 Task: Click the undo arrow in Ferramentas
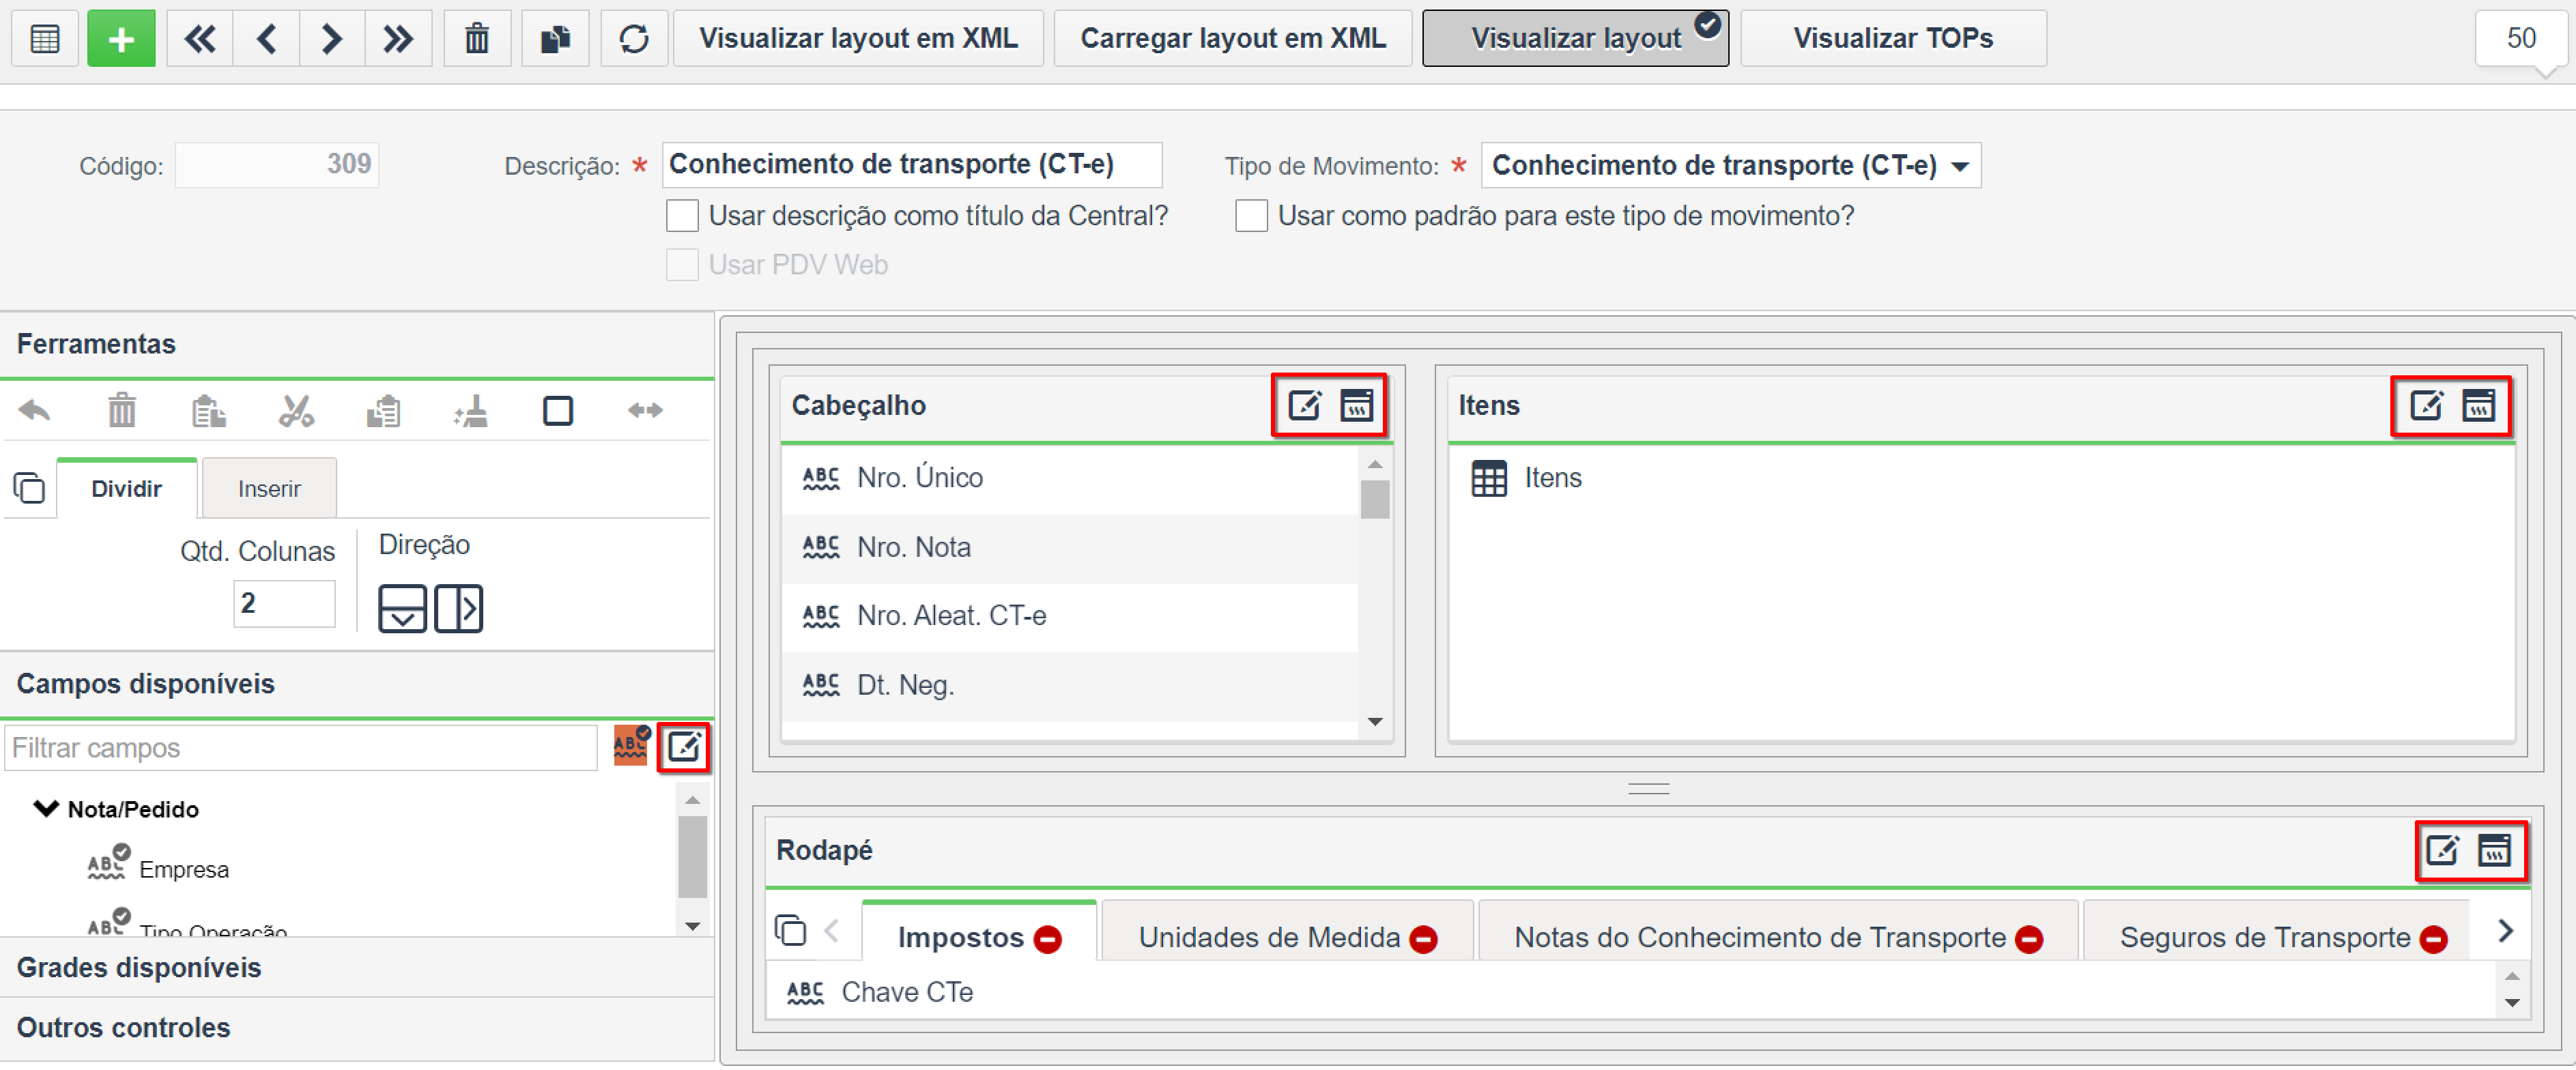point(35,410)
